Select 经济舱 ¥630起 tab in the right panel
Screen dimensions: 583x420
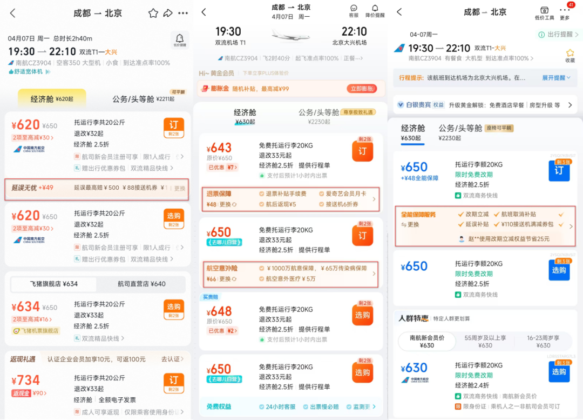coord(413,133)
